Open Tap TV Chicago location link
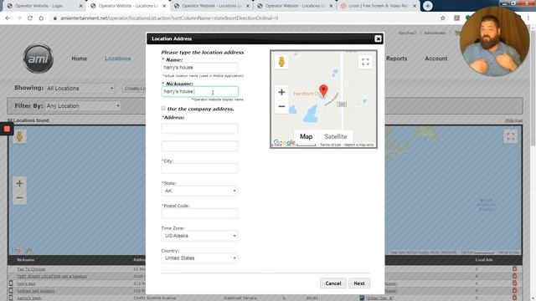Viewport: 536px width, 301px height. tap(31, 269)
